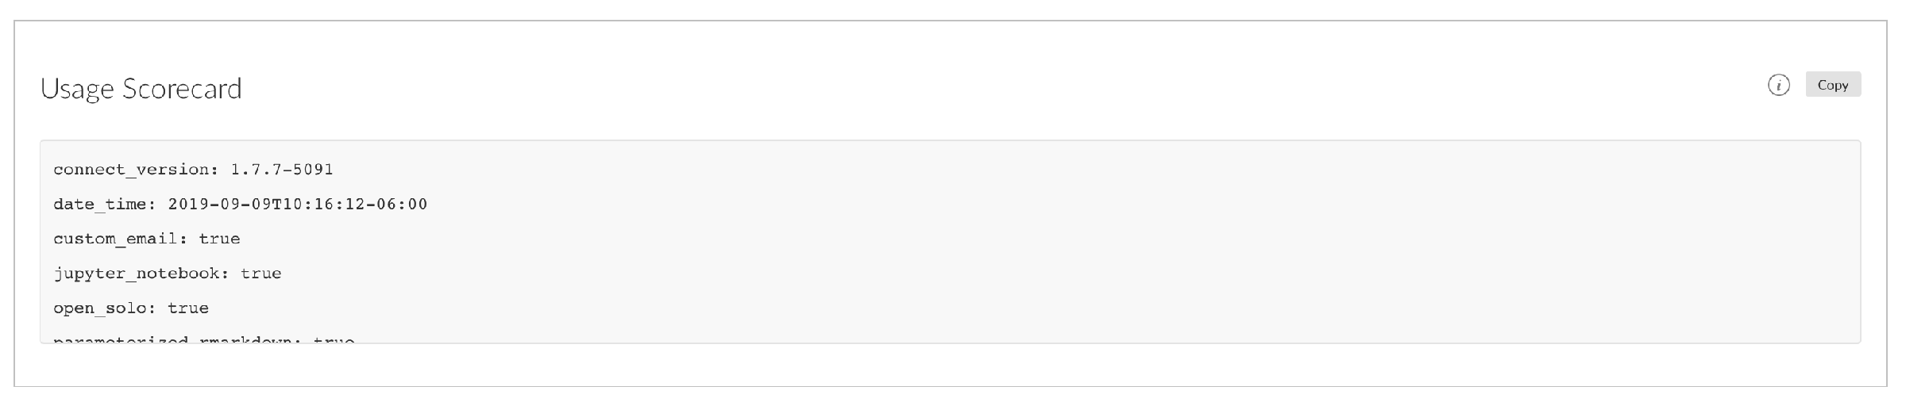Click the version value 1.7.7-5091
This screenshot has height=402, width=1906.
(x=282, y=170)
